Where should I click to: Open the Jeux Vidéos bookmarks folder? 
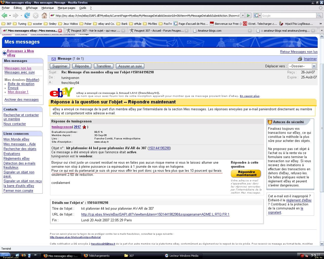(68, 24)
